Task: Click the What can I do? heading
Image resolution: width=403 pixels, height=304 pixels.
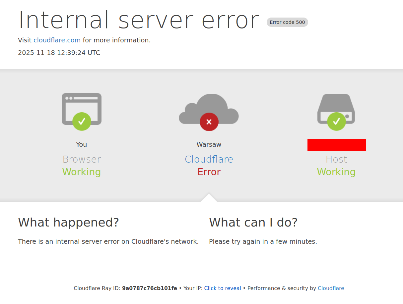Action: pos(253,222)
